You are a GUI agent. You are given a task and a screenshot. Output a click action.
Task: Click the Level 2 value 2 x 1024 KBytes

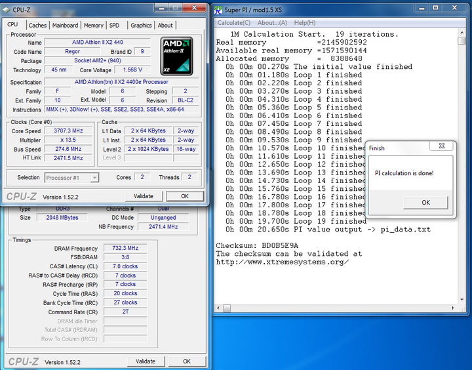tap(148, 149)
